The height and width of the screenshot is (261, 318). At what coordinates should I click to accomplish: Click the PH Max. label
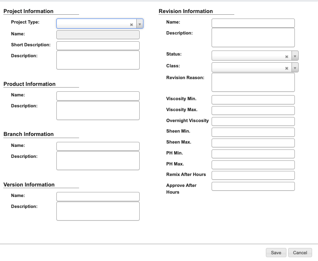[x=175, y=164]
